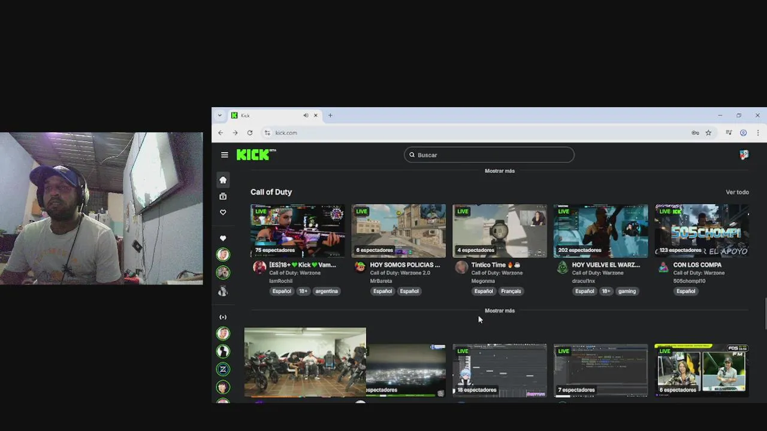767x431 pixels.
Task: Visit the IamRochii channel name
Action: click(281, 281)
